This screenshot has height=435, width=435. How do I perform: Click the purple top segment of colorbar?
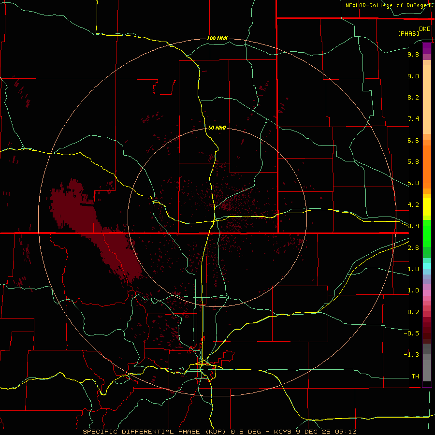coord(427,48)
